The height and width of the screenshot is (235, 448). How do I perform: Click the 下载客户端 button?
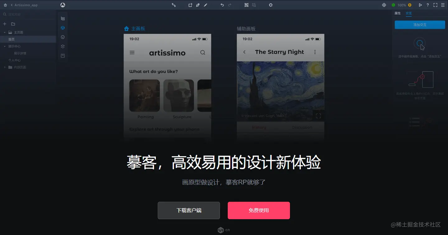(x=189, y=210)
